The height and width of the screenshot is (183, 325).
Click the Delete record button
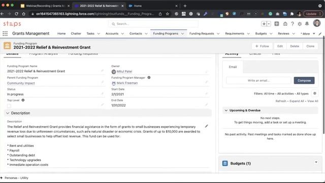pyautogui.click(x=295, y=46)
